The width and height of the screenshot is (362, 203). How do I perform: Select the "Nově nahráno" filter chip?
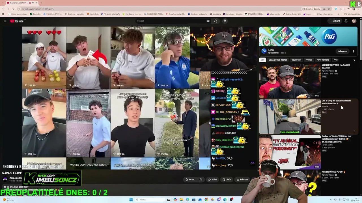[x=323, y=60]
